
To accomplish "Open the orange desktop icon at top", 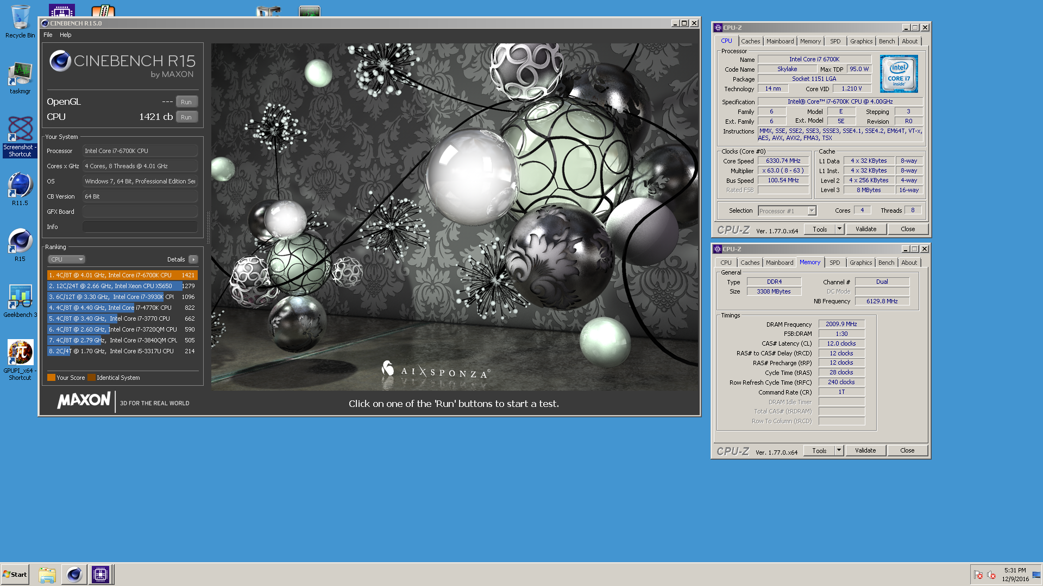I will tap(103, 10).
